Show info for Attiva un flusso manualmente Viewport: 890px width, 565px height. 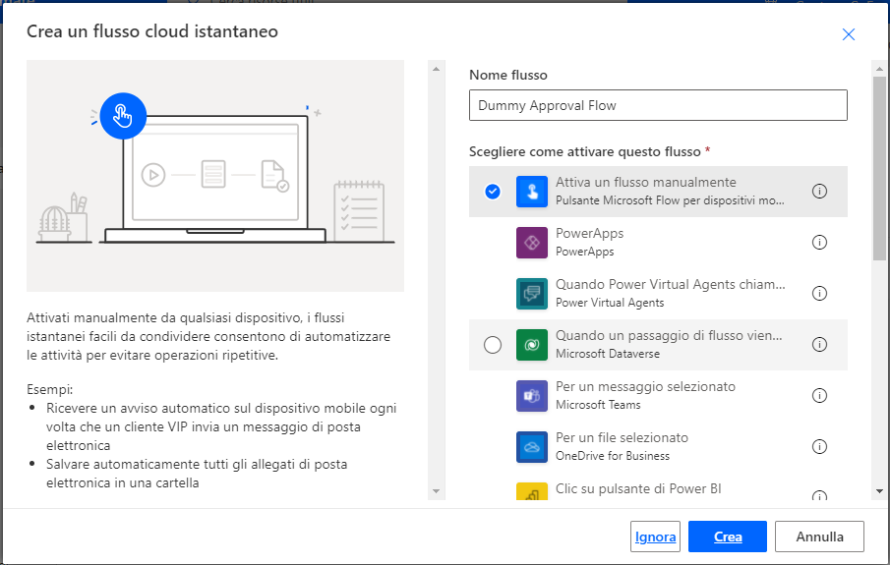[819, 192]
